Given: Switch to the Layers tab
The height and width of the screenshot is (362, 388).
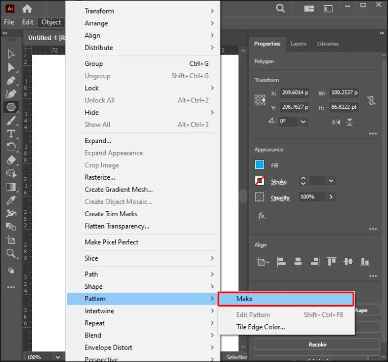Looking at the screenshot, I should click(x=299, y=43).
